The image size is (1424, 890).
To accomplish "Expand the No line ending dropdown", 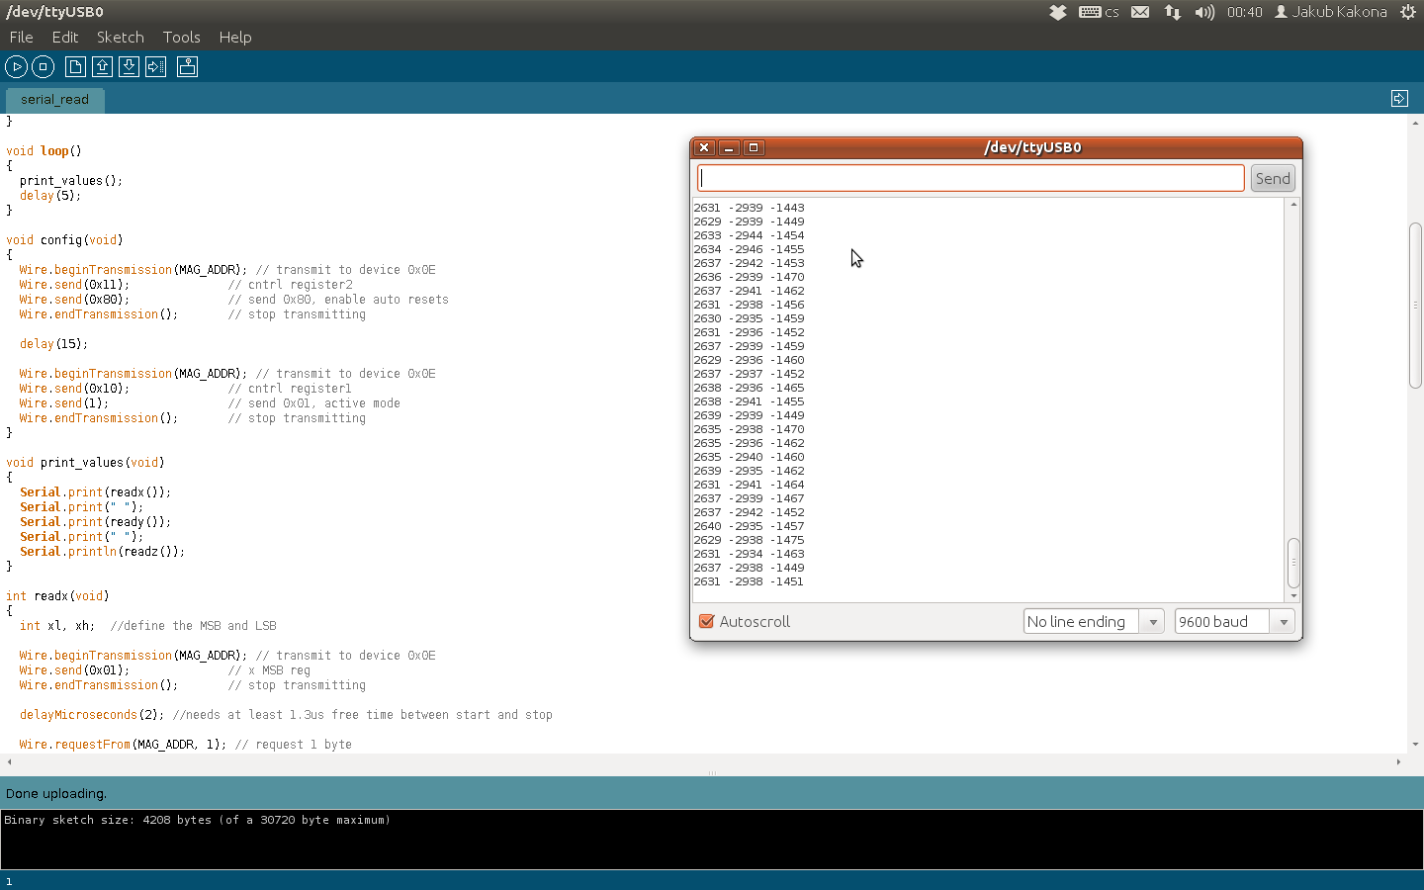I will click(x=1093, y=621).
